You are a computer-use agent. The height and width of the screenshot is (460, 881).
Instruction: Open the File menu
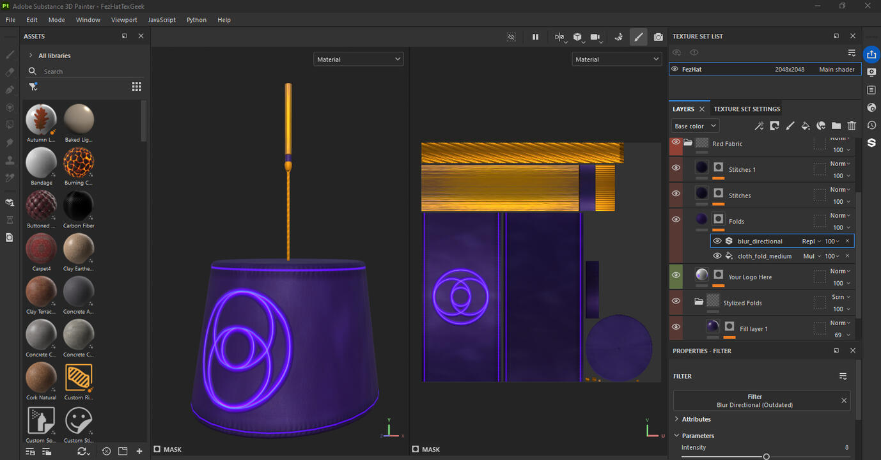tap(10, 20)
